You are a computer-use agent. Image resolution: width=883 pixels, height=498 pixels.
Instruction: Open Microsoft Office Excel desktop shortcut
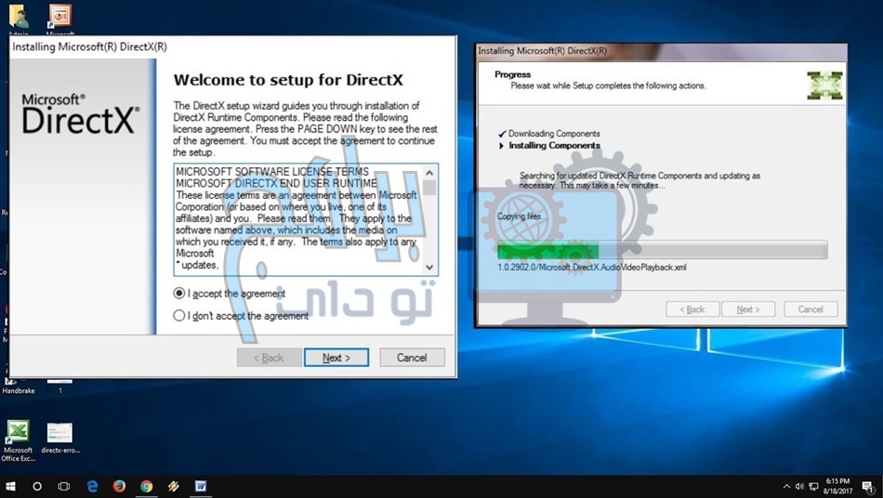(x=17, y=432)
